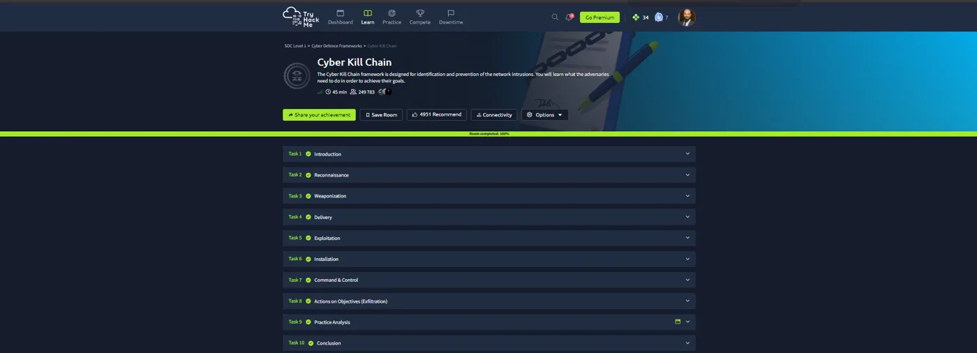Click the room creators' avatar cluster
Screen dimensions: 977x353
tap(385, 92)
